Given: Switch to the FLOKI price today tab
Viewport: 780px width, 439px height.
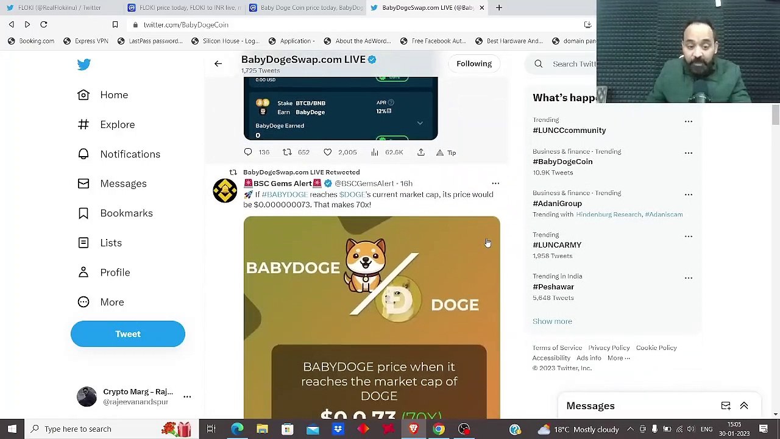Looking at the screenshot, I should coord(182,8).
